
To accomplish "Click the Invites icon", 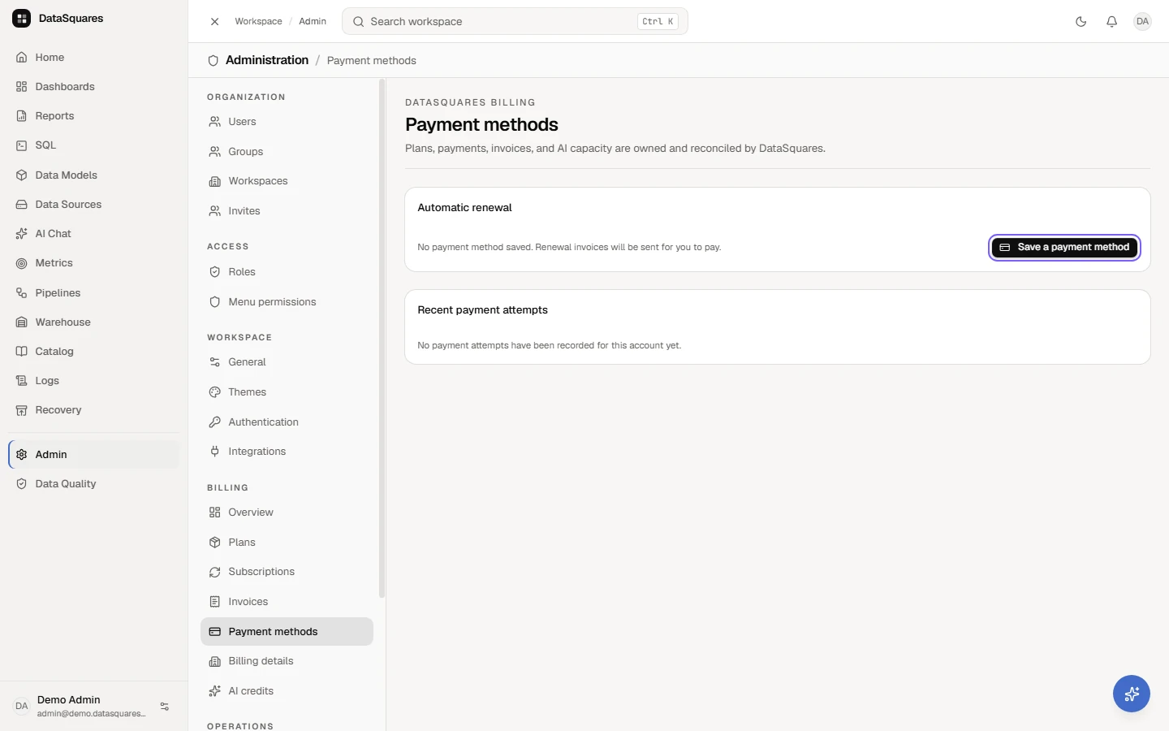I will [215, 211].
